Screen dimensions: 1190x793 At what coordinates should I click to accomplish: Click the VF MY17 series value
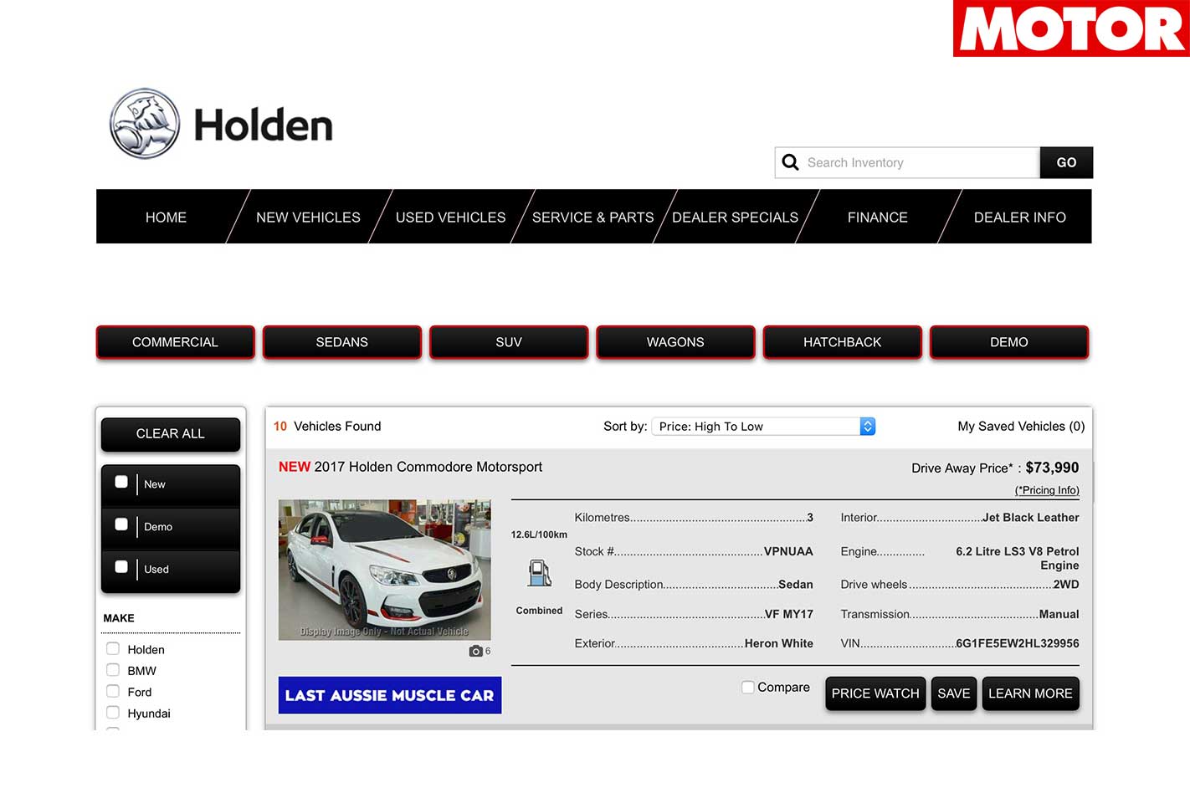tap(789, 614)
